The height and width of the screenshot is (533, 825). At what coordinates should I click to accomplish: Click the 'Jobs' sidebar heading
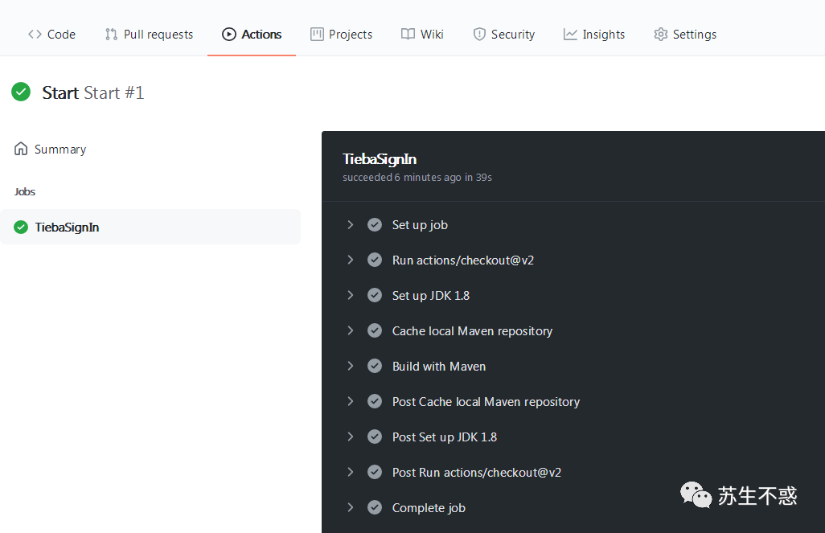(25, 191)
